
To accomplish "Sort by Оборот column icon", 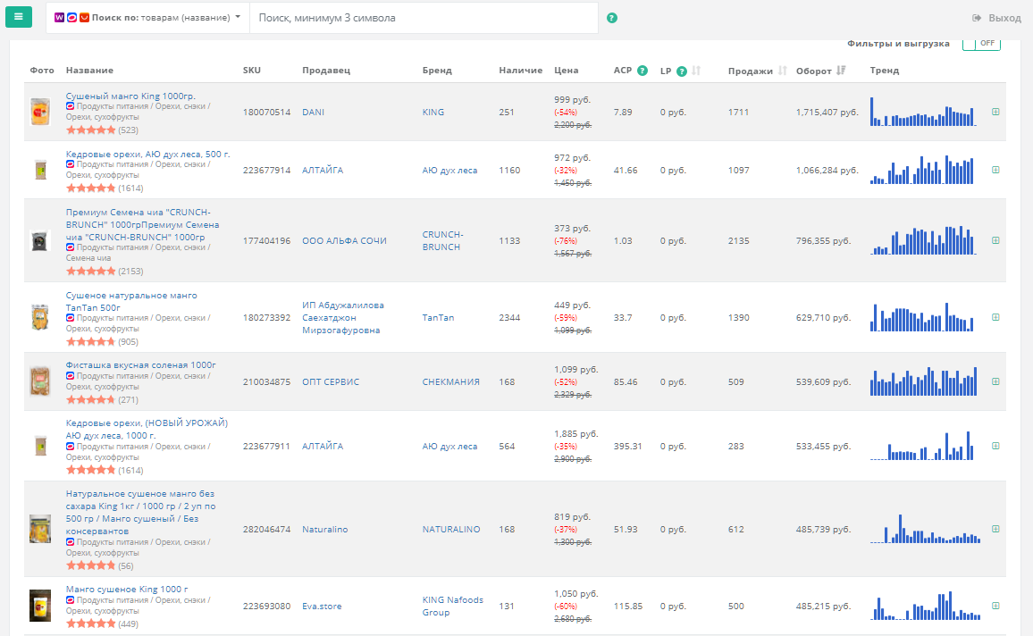I will (841, 71).
